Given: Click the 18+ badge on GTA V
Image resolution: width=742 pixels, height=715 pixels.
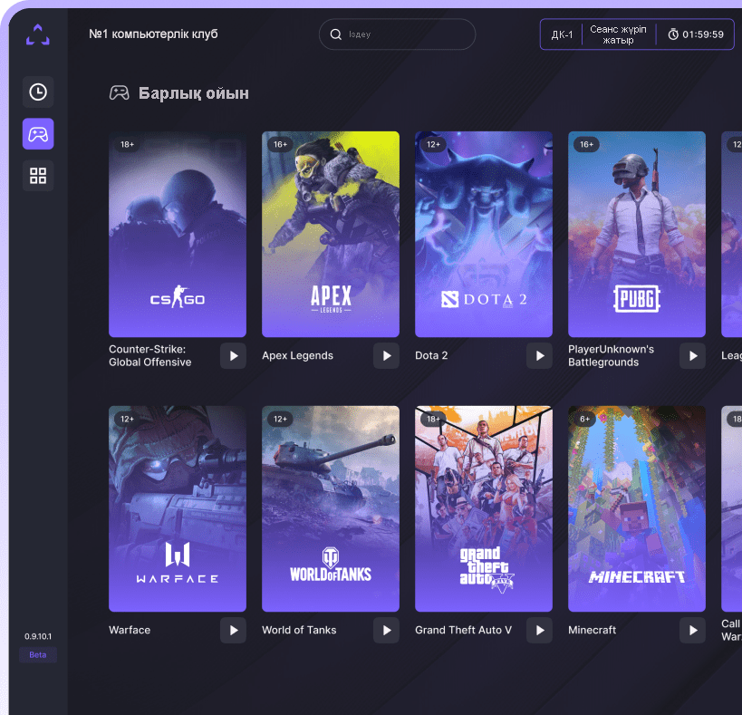Looking at the screenshot, I should point(433,419).
